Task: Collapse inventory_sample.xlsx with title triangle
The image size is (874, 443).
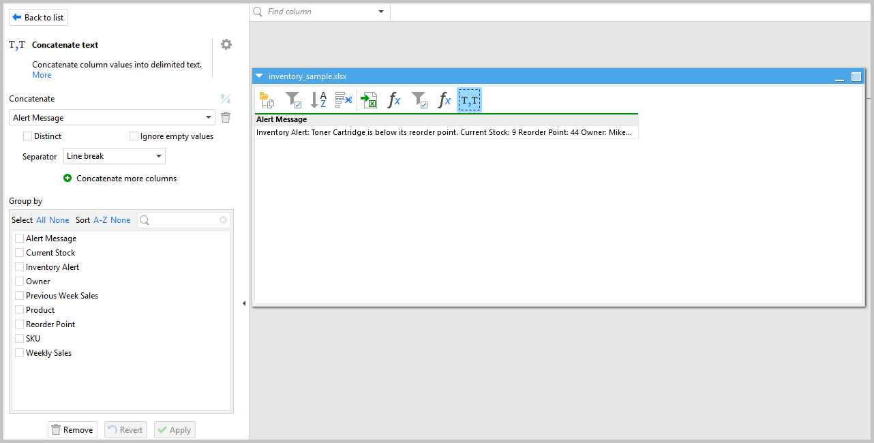Action: pyautogui.click(x=260, y=76)
